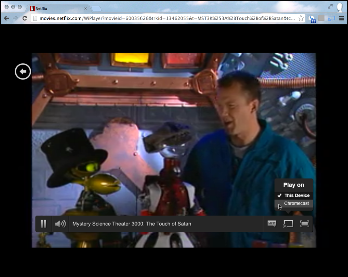Screen dimensions: 348x277
Task: Focus the address bar URL field
Action: point(167,18)
